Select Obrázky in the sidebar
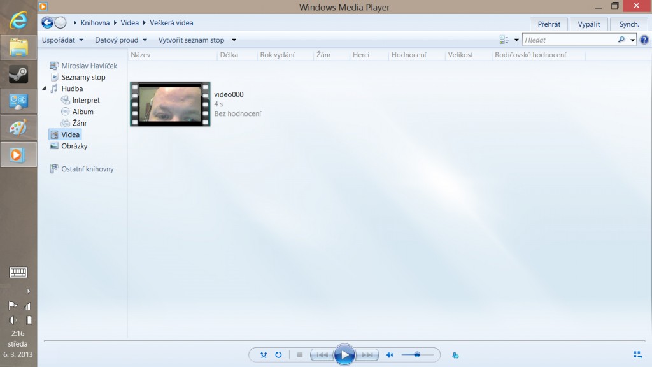 pos(69,146)
